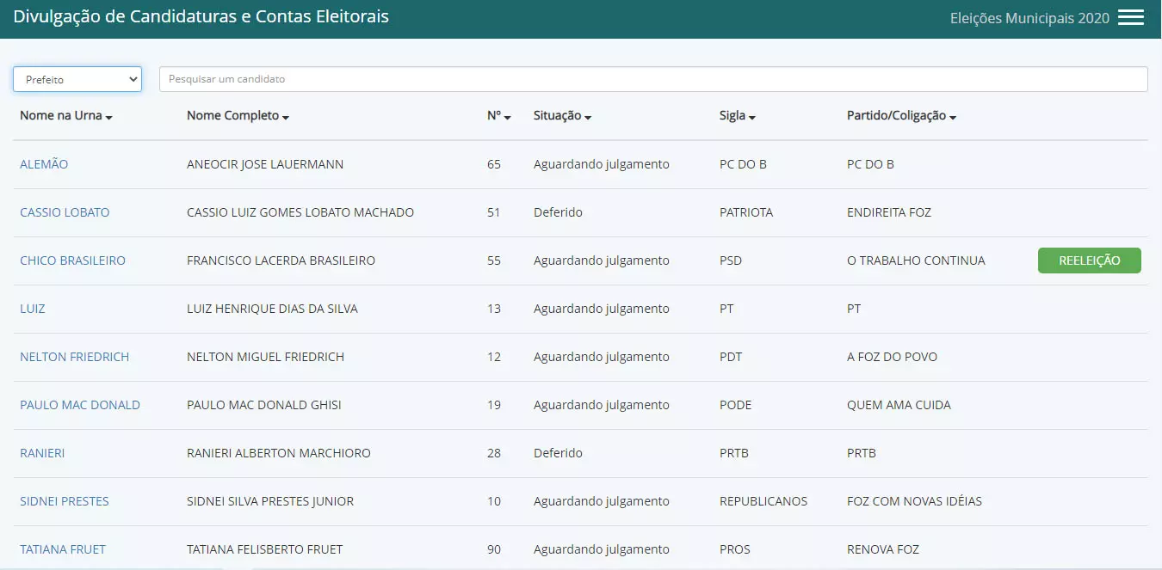Sort by Situação column header
Screen dimensions: 1162x570
click(562, 116)
